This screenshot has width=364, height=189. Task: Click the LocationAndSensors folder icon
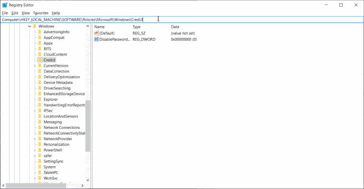pos(40,116)
